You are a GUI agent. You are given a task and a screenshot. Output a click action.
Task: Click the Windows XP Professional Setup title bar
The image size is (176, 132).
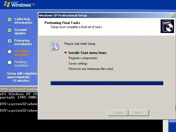click(105, 15)
